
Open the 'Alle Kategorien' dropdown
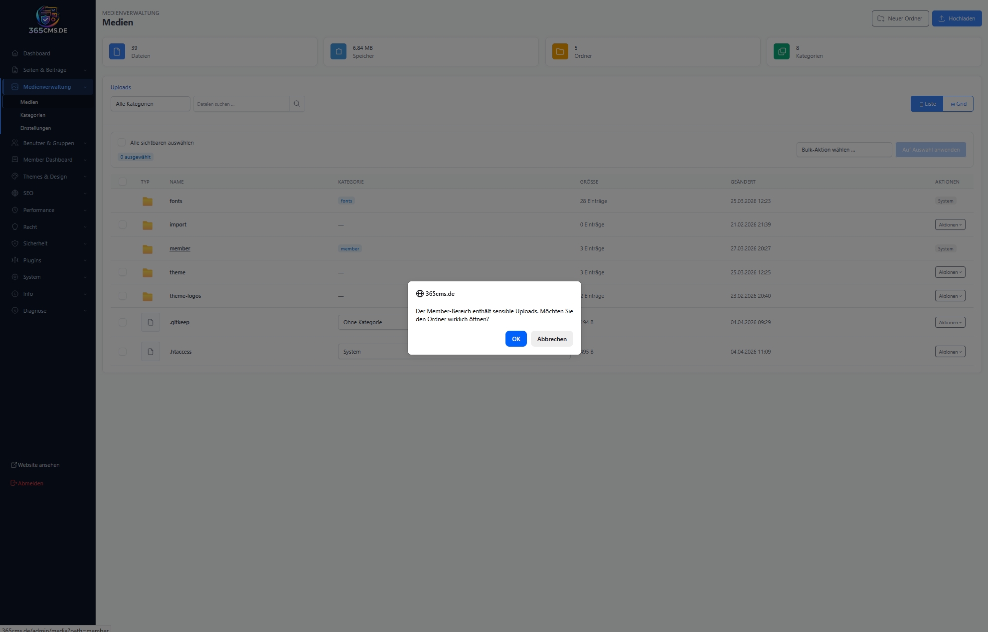coord(150,104)
